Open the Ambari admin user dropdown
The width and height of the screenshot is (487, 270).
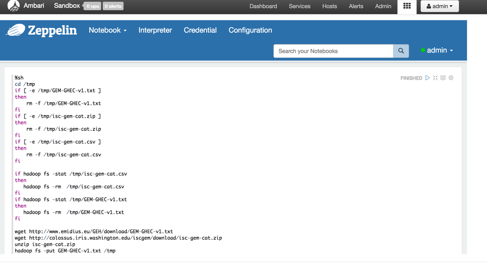(440, 6)
